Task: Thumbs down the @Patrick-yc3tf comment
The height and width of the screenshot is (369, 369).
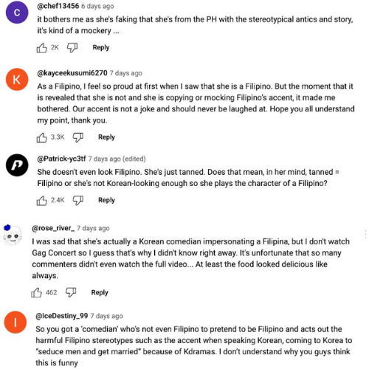Action: tap(78, 200)
